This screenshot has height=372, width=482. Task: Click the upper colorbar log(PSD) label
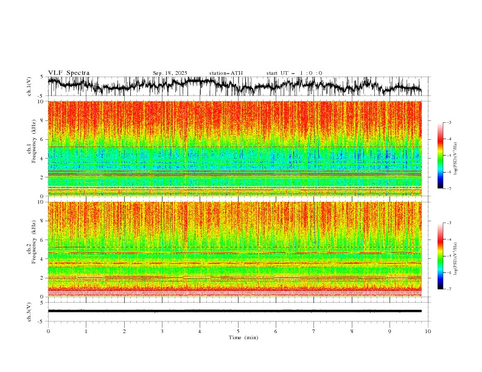455,159
